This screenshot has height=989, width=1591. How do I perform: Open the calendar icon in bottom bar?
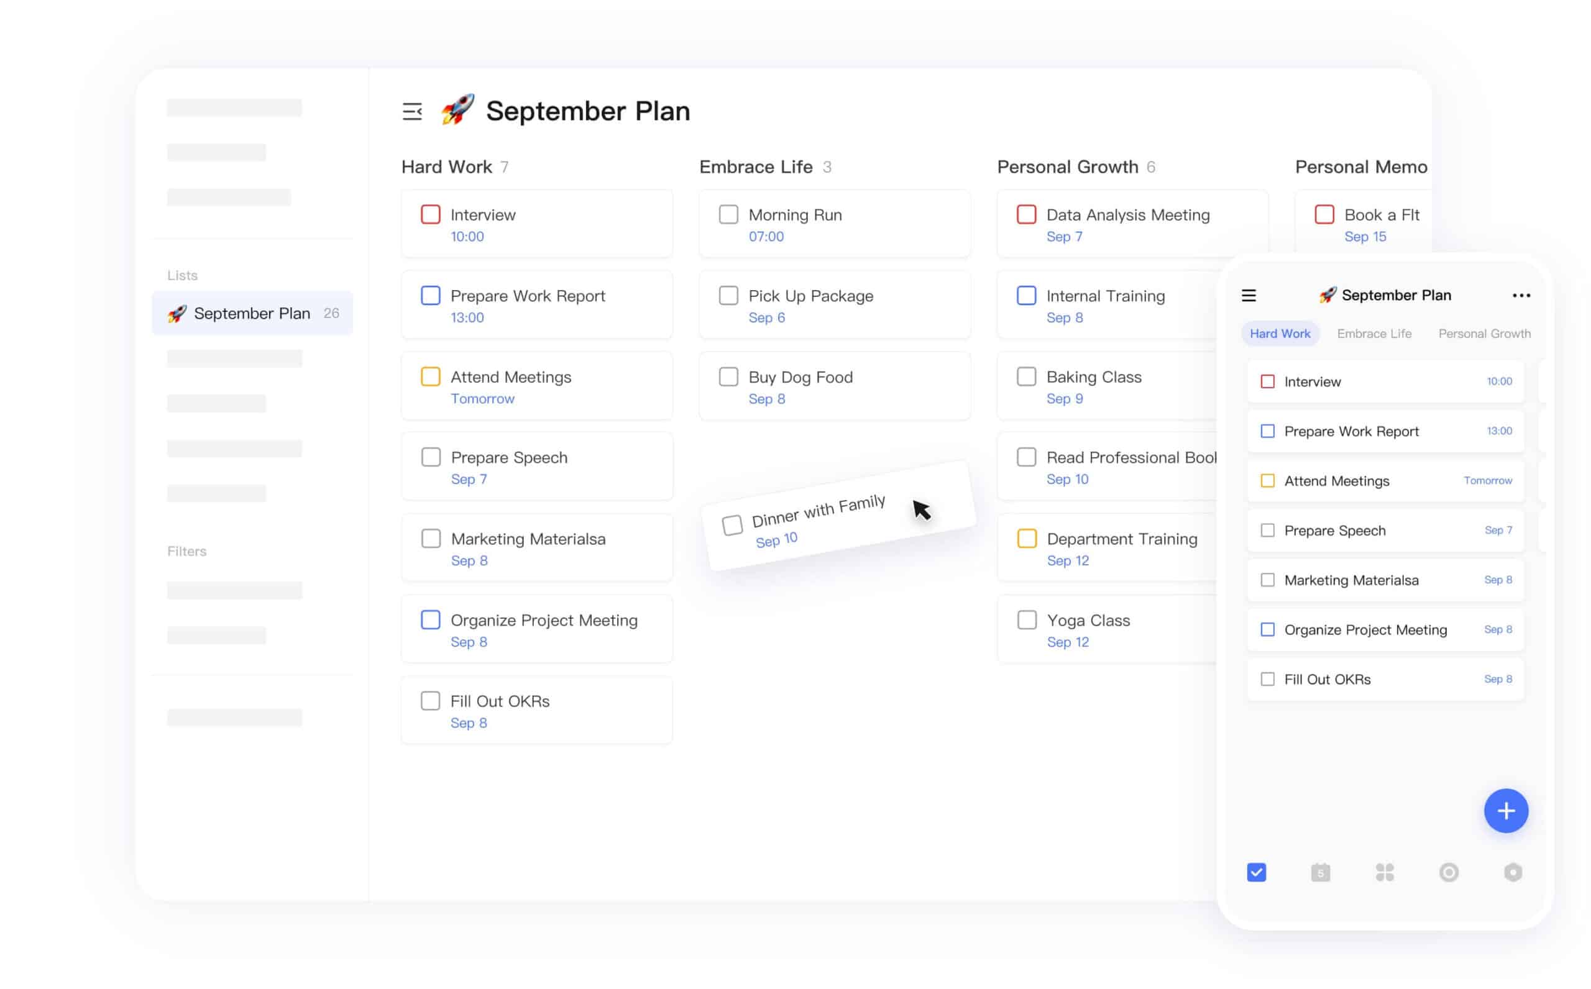1320,872
